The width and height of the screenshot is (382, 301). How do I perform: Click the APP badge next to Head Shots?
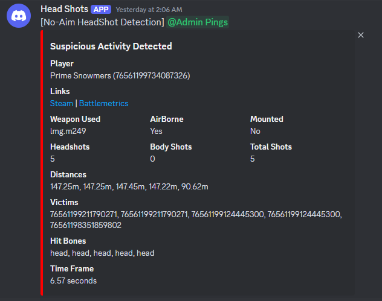coord(101,10)
